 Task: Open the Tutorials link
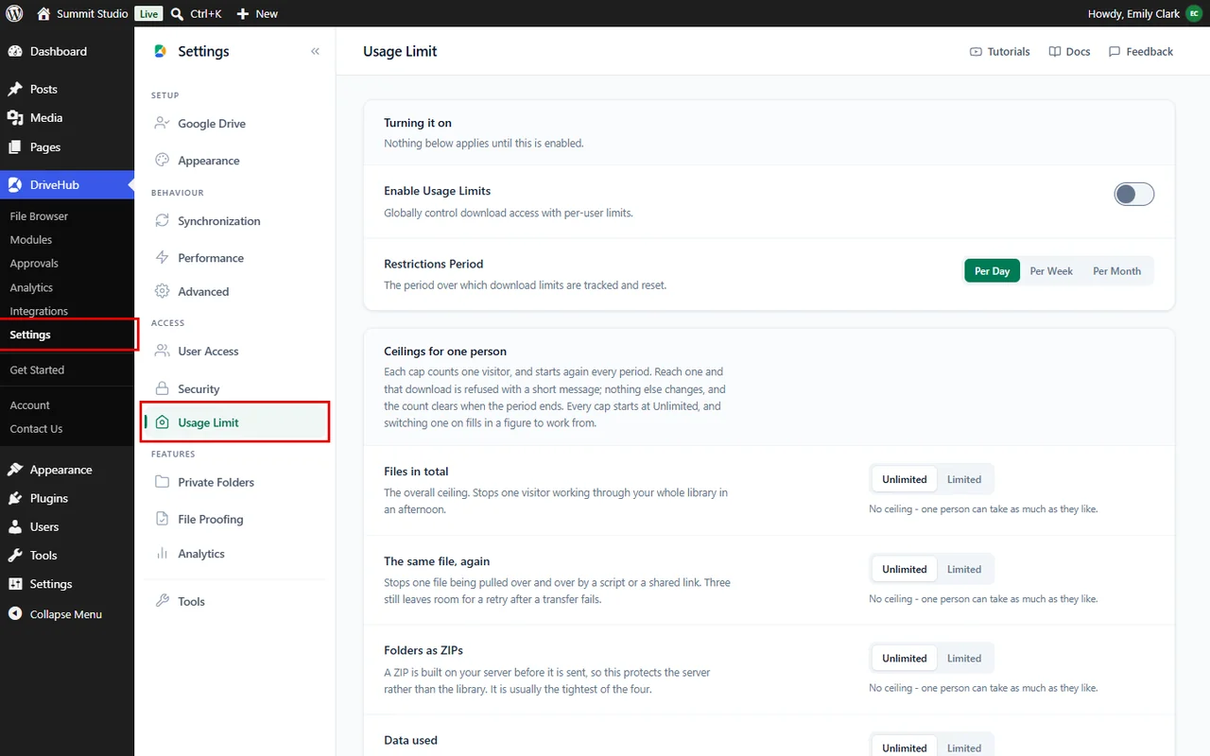click(x=1000, y=52)
